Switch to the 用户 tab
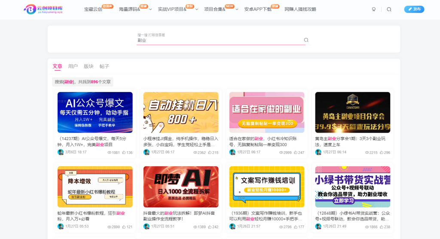The image size is (440, 239). tap(73, 66)
